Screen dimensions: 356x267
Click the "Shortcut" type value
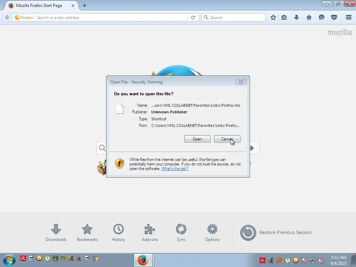point(159,119)
